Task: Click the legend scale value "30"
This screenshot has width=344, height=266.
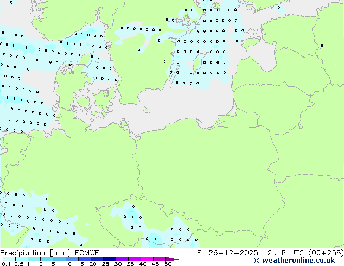Action: point(118,264)
